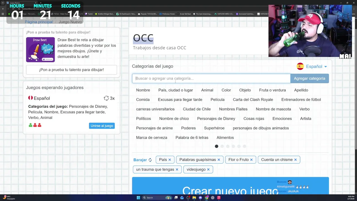This screenshot has height=201, width=357.
Task: Remove the Flor o Fruto tag
Action: click(x=251, y=160)
